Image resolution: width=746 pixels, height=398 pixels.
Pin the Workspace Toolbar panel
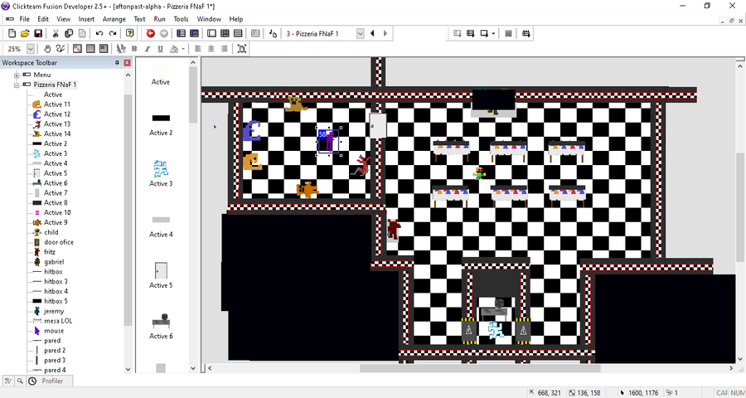coord(117,63)
